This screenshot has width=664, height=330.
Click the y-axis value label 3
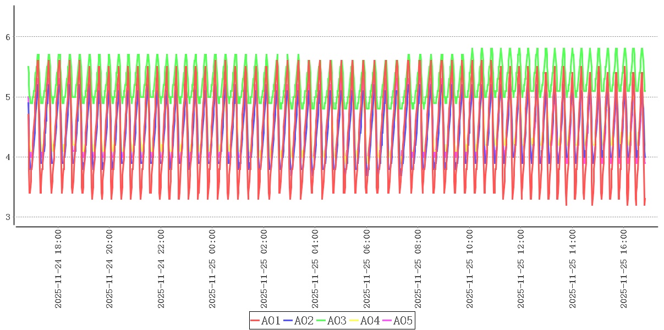(x=8, y=217)
